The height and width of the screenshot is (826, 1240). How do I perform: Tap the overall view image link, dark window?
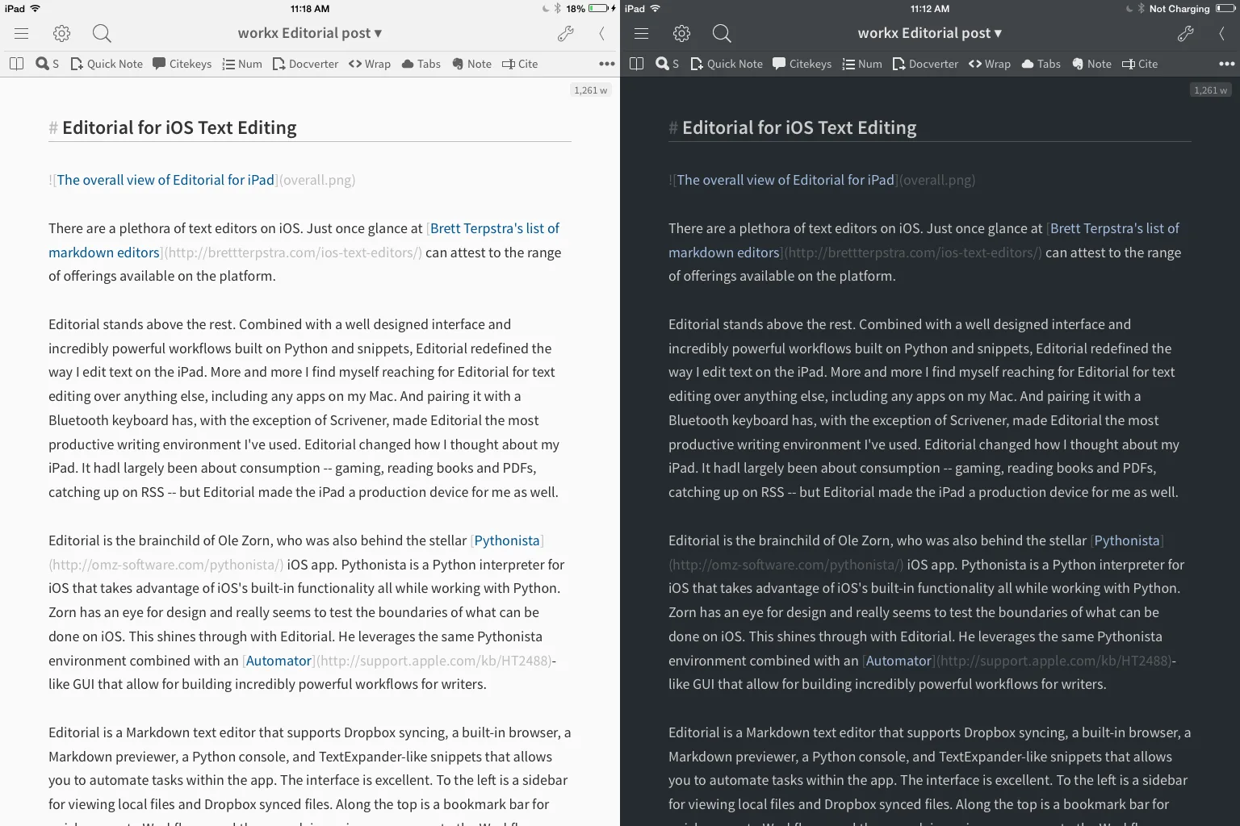785,180
